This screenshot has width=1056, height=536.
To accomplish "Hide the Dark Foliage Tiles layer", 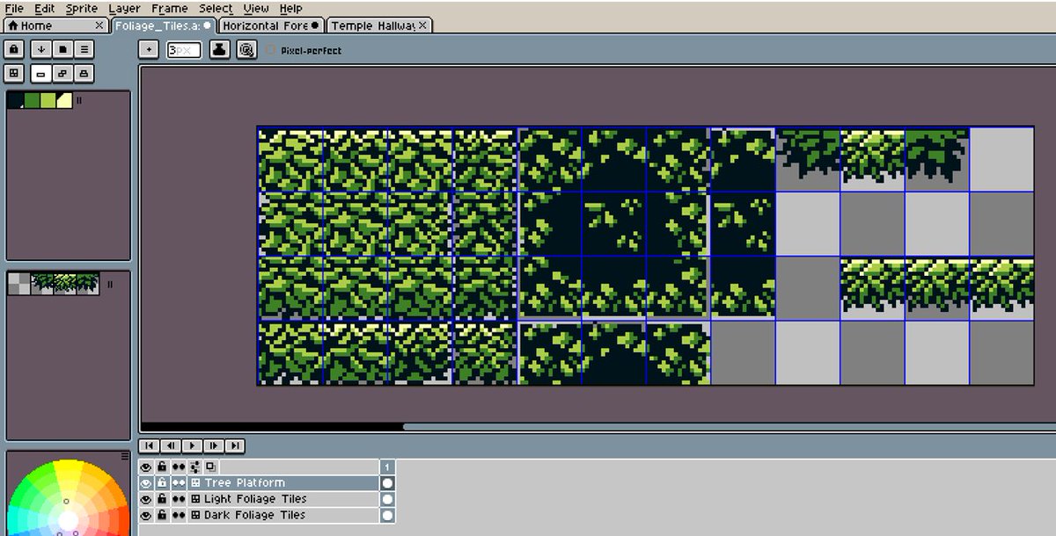I will [x=146, y=515].
